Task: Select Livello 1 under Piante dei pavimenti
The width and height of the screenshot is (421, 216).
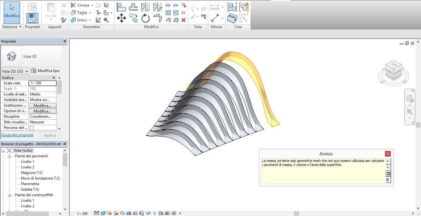Action: 27,162
